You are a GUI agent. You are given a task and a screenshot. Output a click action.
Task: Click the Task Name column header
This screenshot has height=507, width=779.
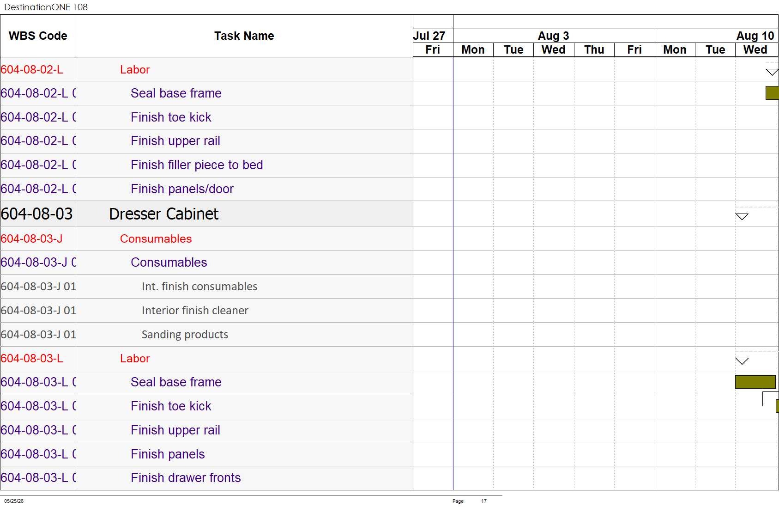244,36
